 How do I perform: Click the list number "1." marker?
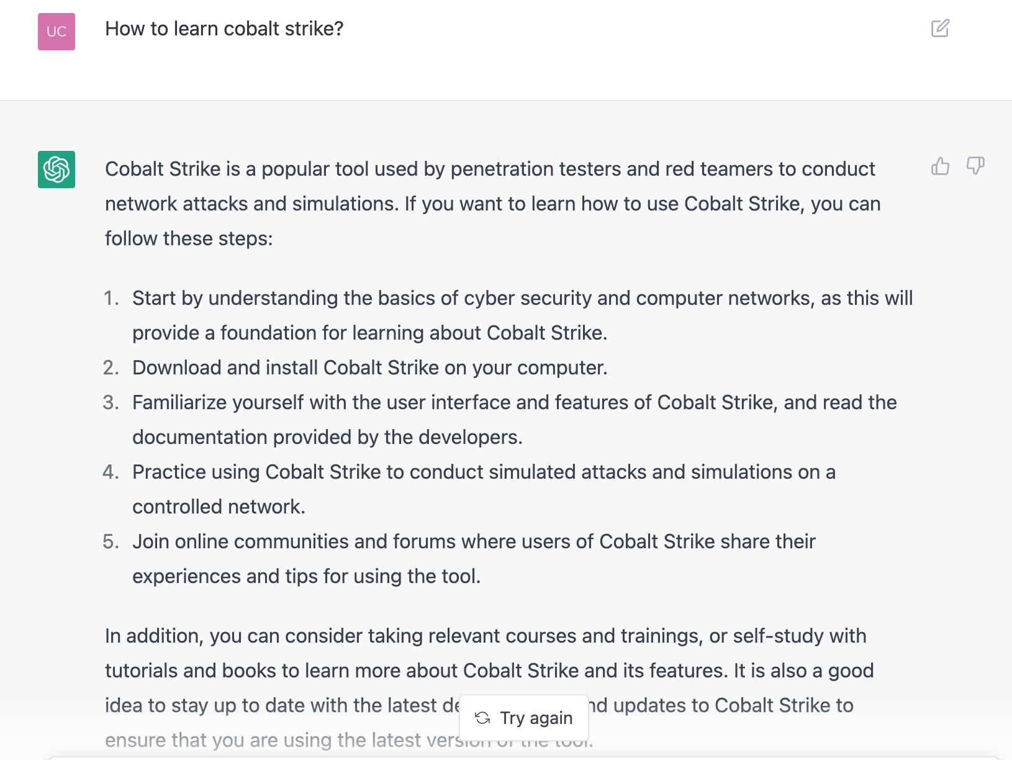[111, 298]
